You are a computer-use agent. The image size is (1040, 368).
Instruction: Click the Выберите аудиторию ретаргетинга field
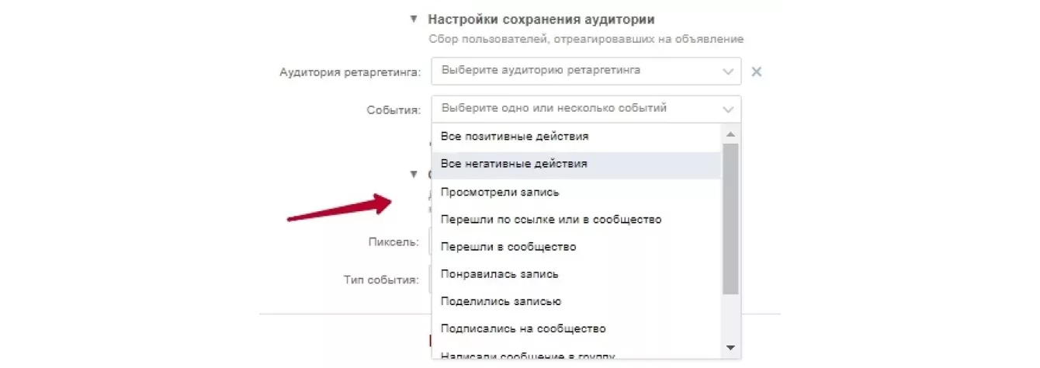click(x=574, y=71)
